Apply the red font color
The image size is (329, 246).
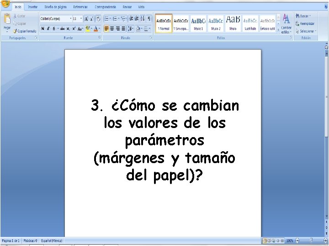pos(96,29)
